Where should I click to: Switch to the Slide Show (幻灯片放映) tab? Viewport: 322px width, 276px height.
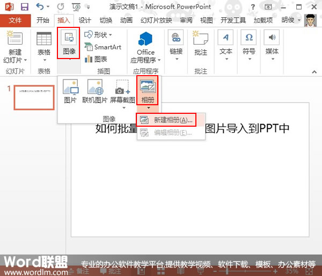[x=156, y=20]
